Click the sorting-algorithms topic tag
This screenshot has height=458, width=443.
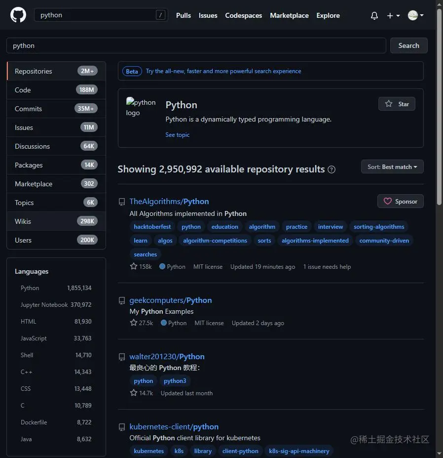379,227
